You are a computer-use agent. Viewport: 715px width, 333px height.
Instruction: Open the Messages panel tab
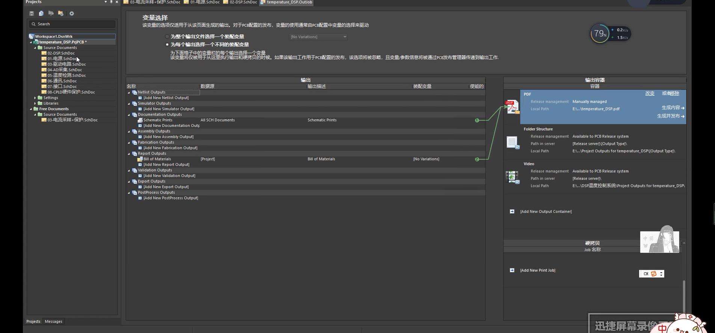tap(53, 321)
